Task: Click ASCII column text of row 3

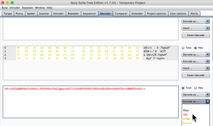Action: pos(155,58)
